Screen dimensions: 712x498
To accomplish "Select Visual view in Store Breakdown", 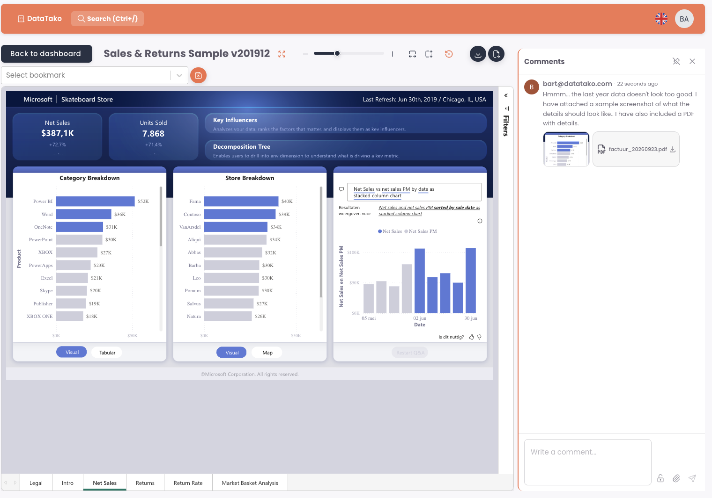I will click(x=232, y=353).
